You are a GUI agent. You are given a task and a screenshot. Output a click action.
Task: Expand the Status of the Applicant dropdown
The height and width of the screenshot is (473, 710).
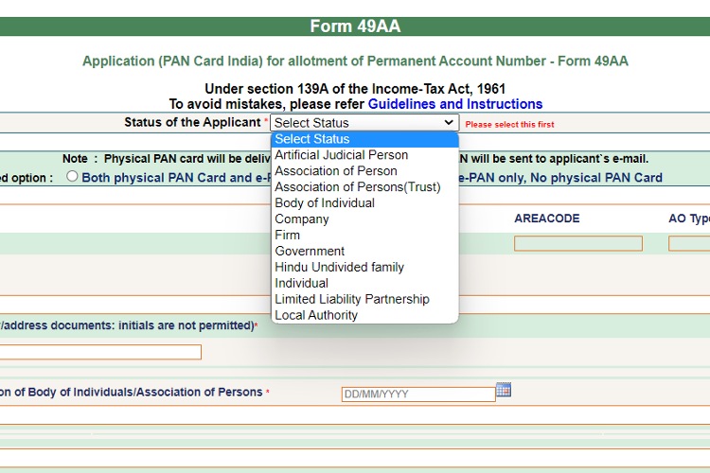point(364,123)
